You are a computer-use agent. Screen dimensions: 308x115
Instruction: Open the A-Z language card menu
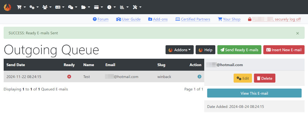pyautogui.click(x=60, y=7)
